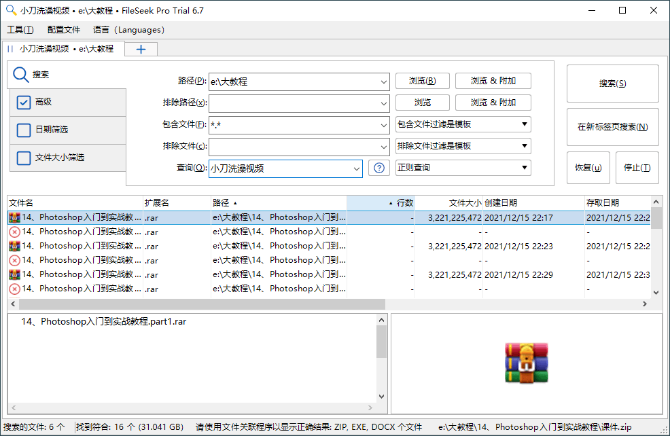The image size is (670, 436).
Task: Click the 搜索(S) button to start searching
Action: 612,83
